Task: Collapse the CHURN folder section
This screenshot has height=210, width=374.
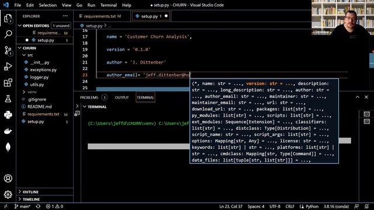Action: point(20,48)
